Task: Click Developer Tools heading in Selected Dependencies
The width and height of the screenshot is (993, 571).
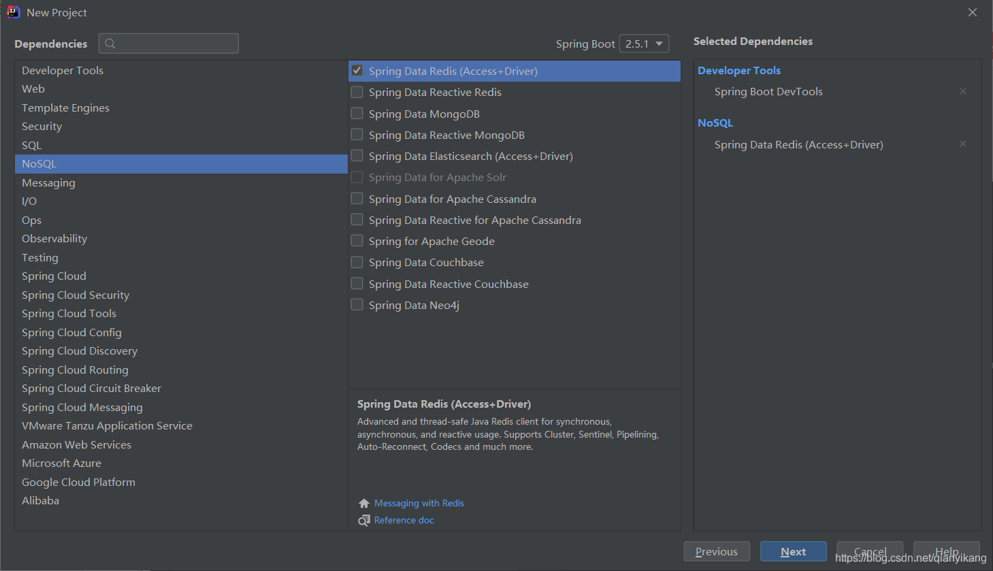Action: [739, 71]
